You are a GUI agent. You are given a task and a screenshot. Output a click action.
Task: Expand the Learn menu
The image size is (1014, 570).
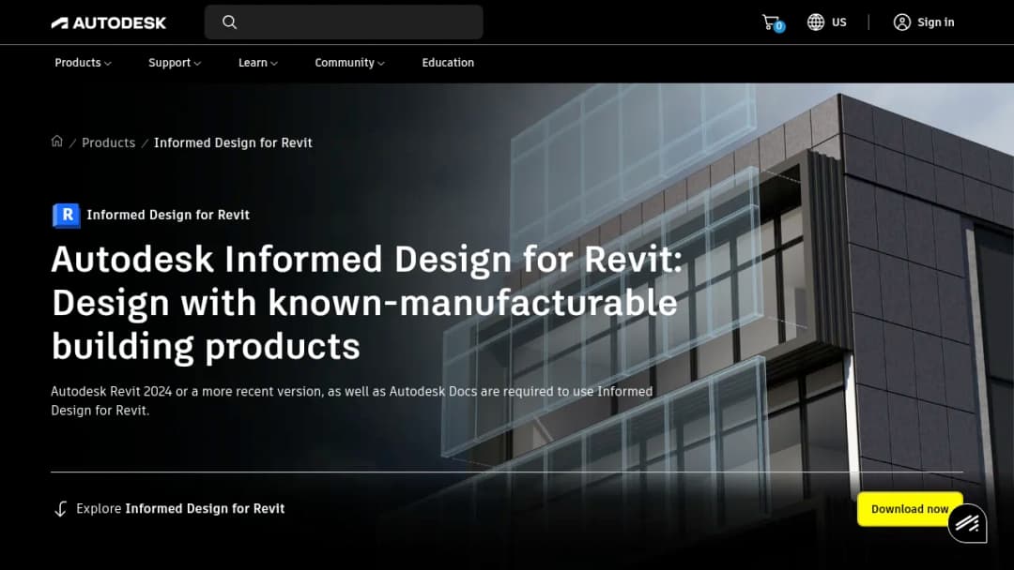257,63
